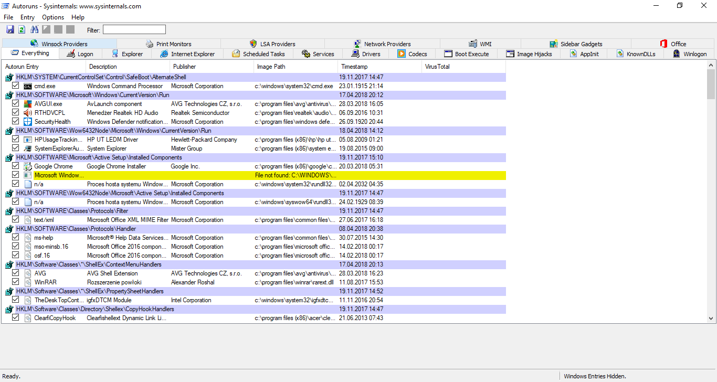Open the Print Monitors tab

pyautogui.click(x=168, y=44)
